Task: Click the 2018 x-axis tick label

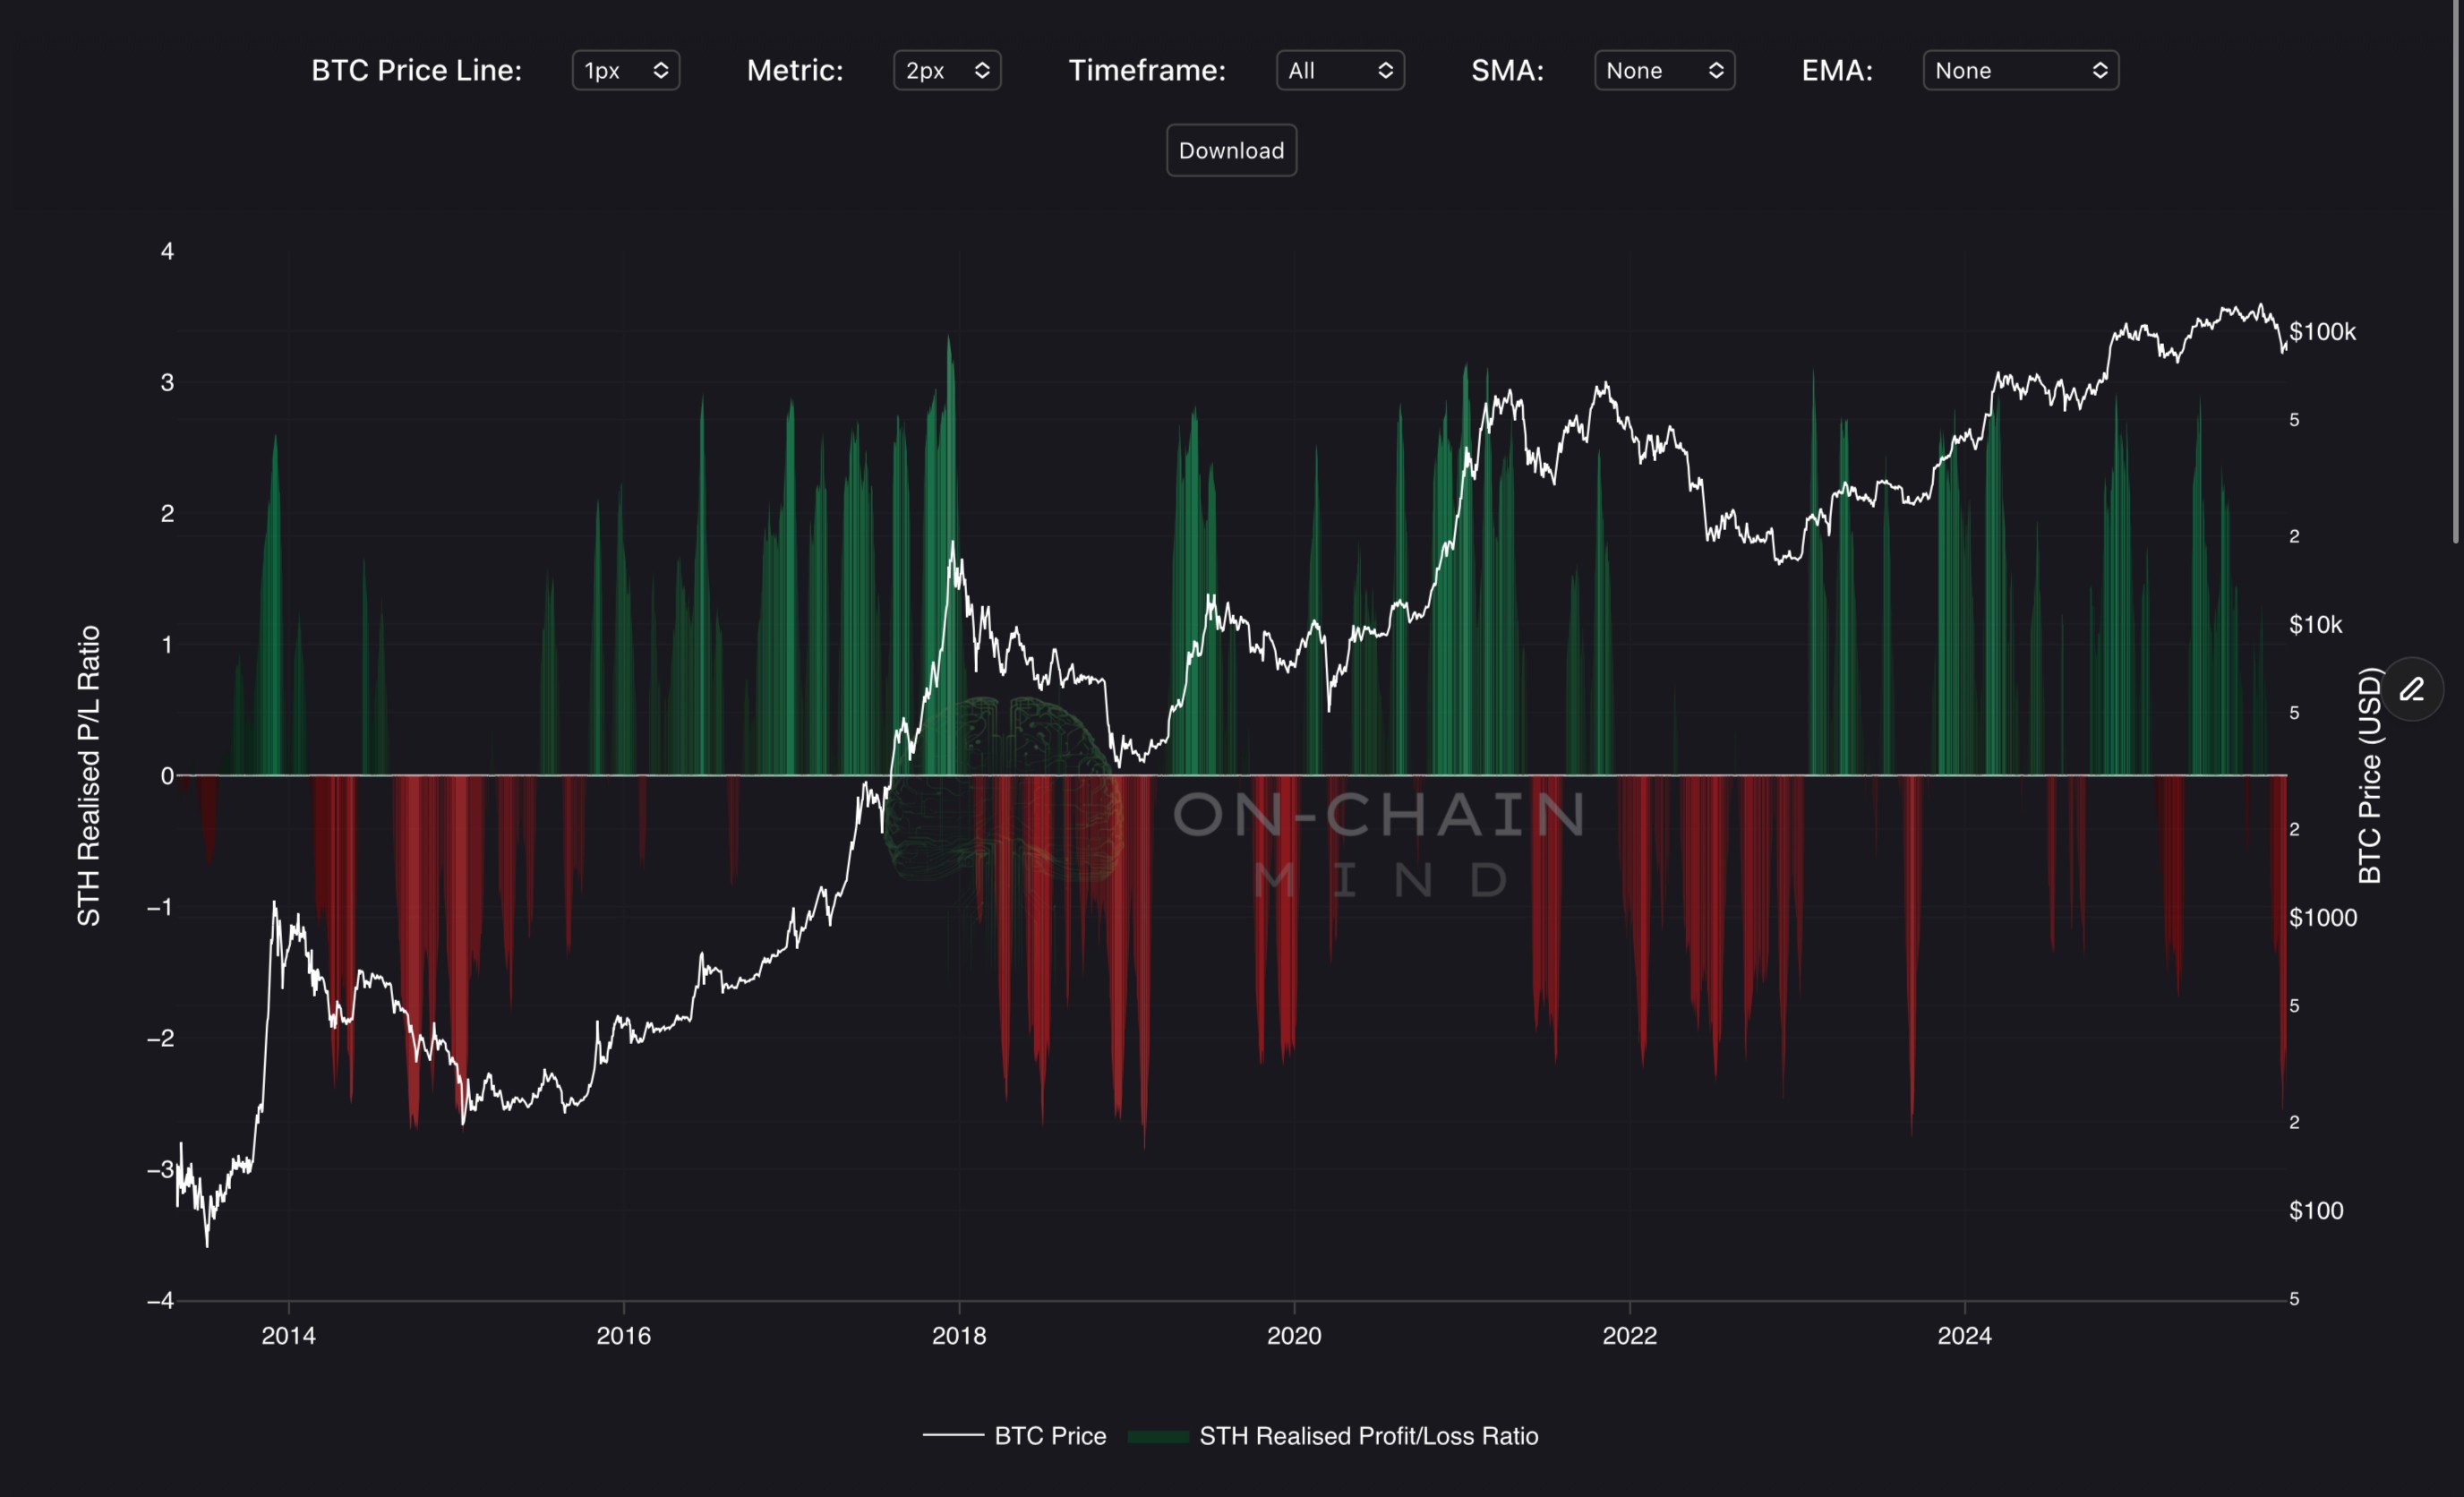Action: tap(958, 1335)
